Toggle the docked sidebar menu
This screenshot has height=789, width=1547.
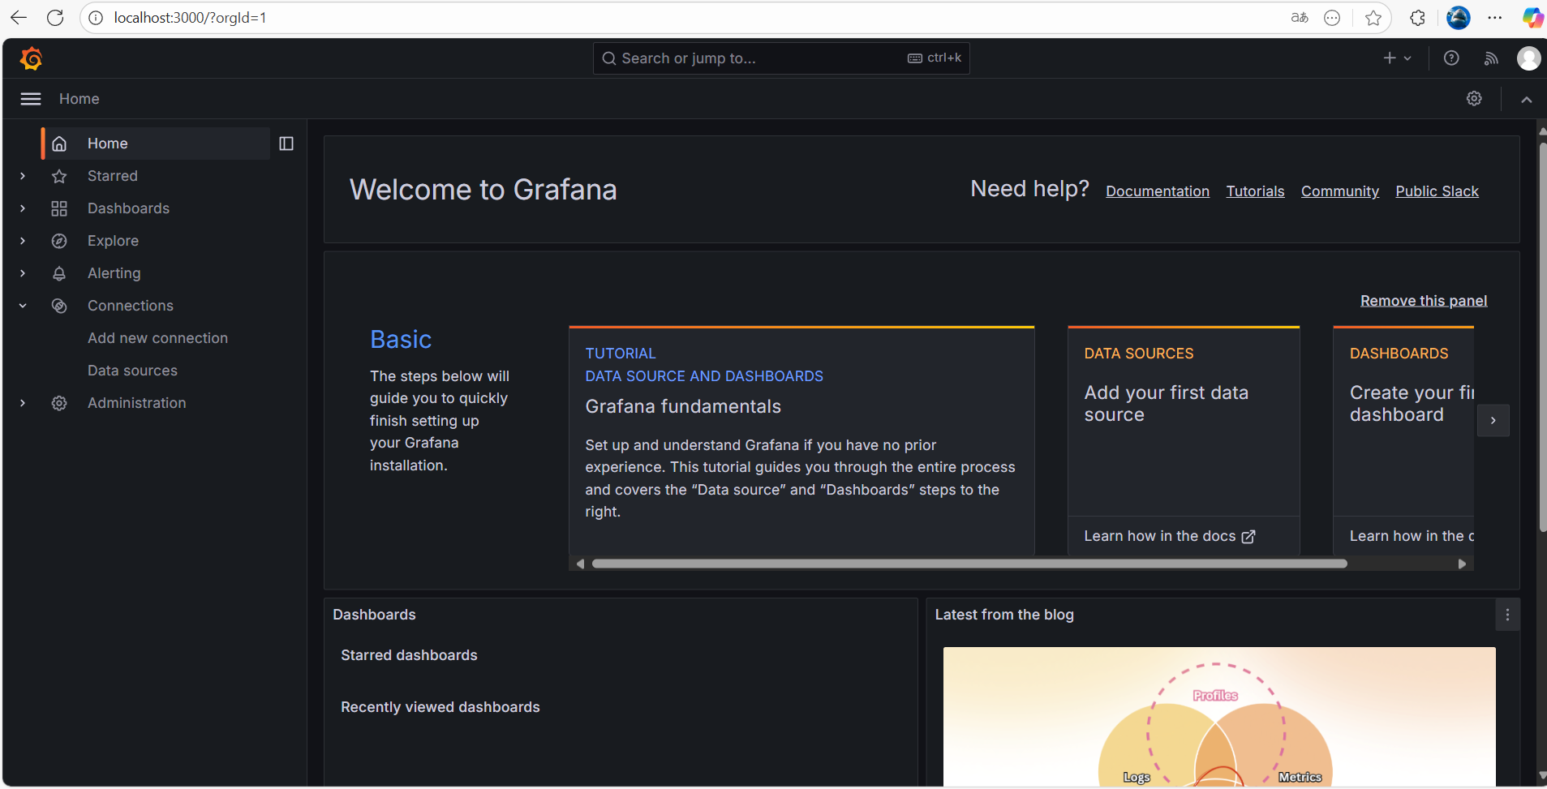[x=286, y=144]
